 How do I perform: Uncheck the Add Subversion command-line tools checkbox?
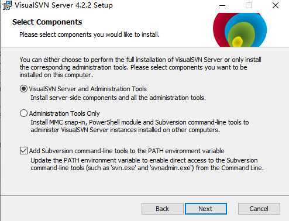pyautogui.click(x=23, y=151)
